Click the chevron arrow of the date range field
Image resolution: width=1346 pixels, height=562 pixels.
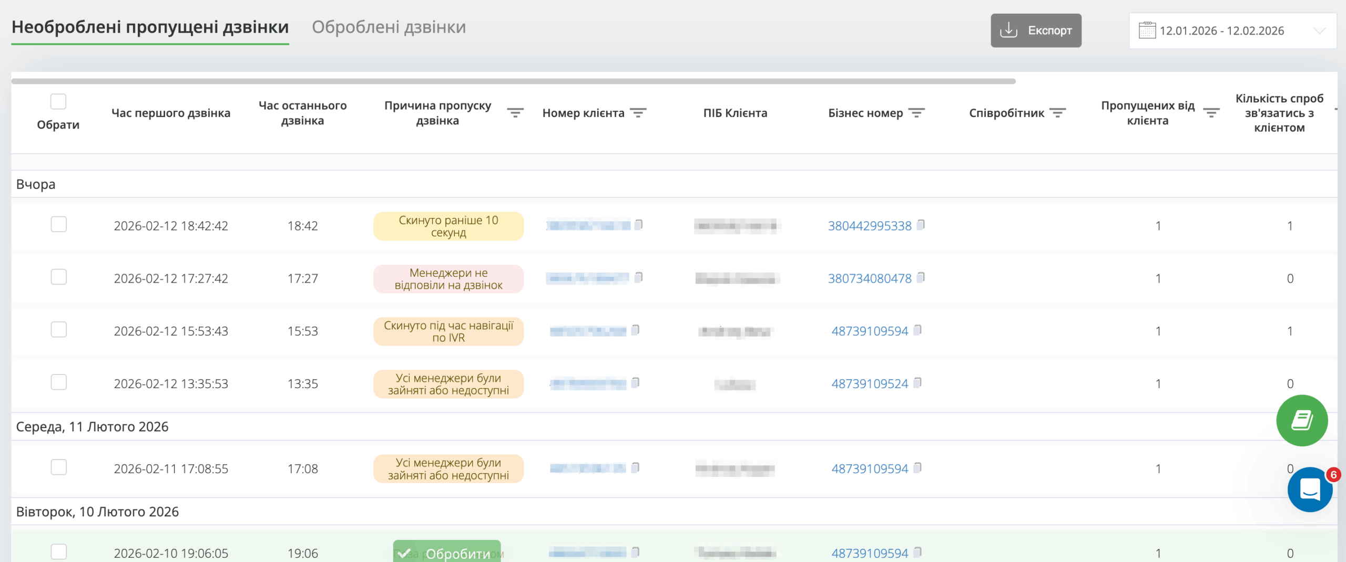1319,31
